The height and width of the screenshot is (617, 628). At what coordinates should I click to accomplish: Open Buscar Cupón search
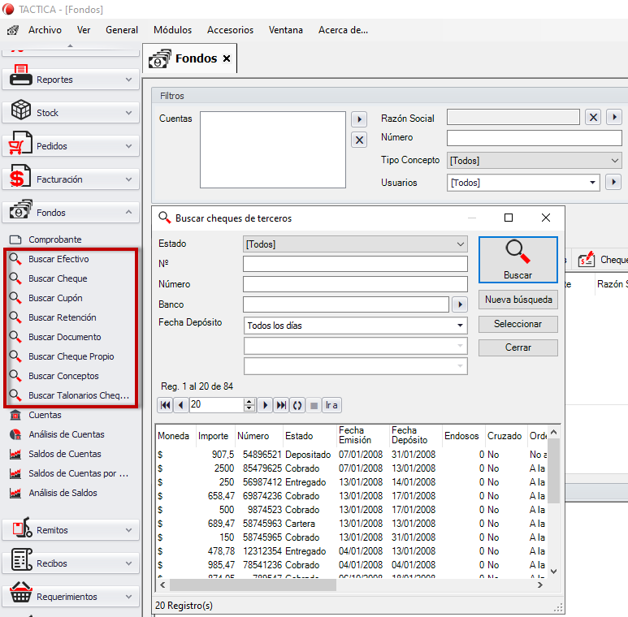[x=55, y=298]
